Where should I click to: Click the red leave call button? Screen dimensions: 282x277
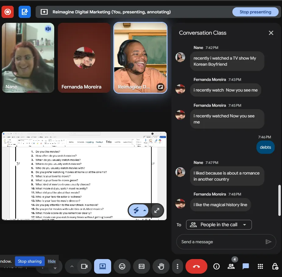pos(196,266)
